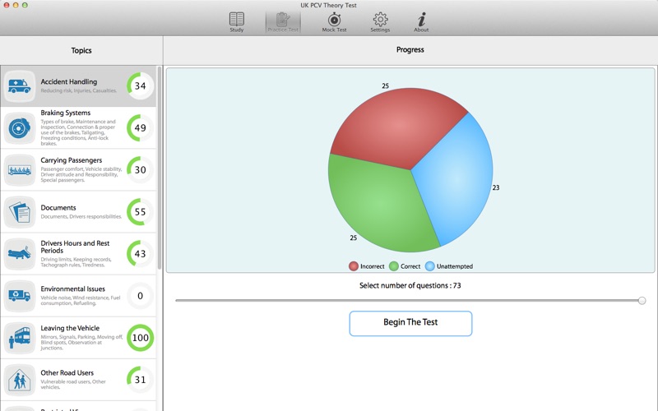Click the Correct legend label
Viewport: 658px width, 411px height.
(x=410, y=266)
